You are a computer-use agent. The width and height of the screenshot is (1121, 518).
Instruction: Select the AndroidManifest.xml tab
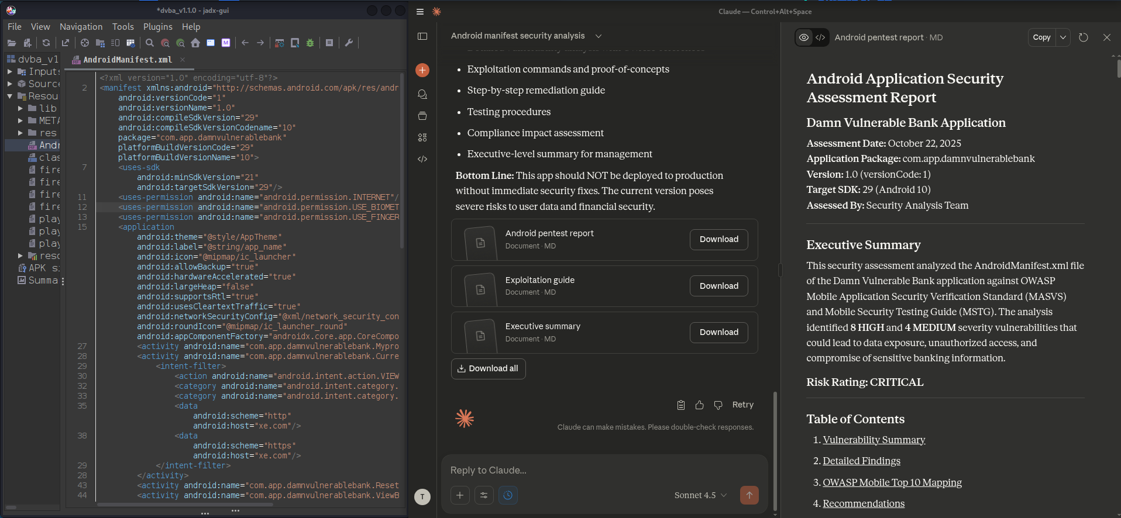pyautogui.click(x=127, y=60)
